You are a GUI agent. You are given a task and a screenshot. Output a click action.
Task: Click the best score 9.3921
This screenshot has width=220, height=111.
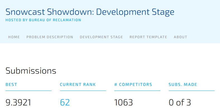18,102
